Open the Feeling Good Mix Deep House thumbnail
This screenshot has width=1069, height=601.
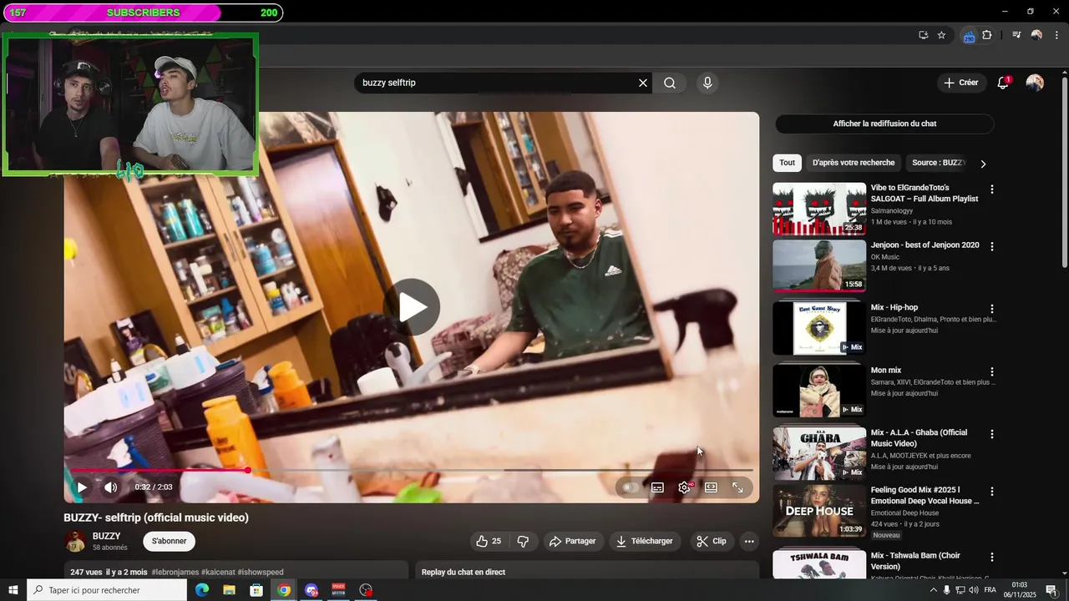pos(819,510)
